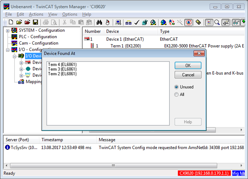Click the Generate Mappings icon

(128, 22)
